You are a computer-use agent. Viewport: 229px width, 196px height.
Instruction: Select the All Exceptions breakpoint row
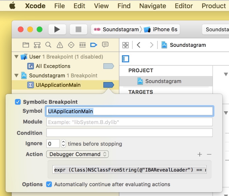pos(65,66)
